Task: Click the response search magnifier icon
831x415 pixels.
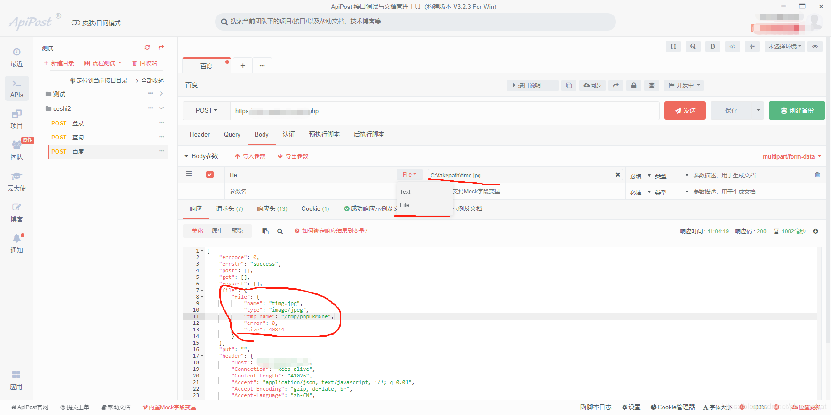Action: pyautogui.click(x=280, y=231)
